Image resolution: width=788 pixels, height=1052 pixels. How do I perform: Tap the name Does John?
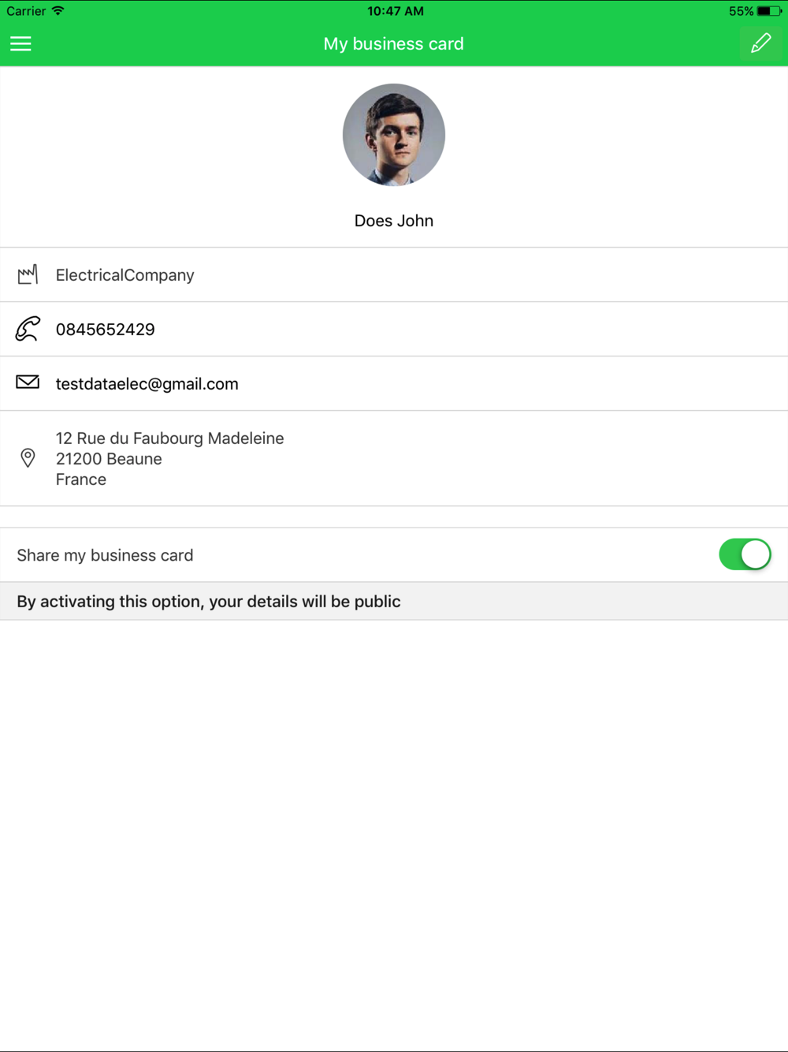click(394, 221)
